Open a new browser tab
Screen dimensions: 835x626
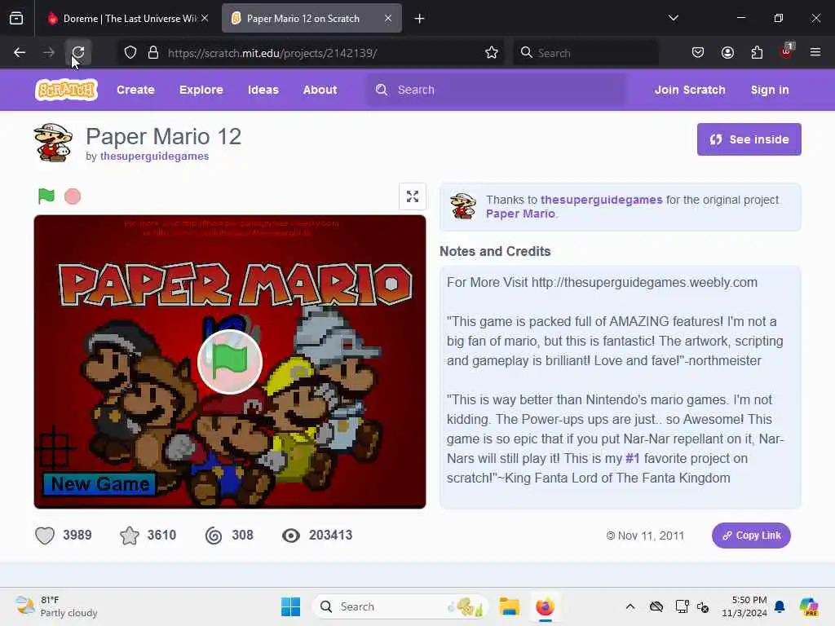coord(420,19)
